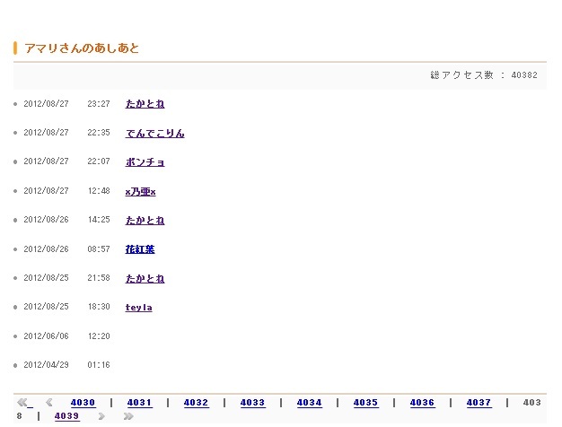The height and width of the screenshot is (427, 562).
Task: Visit 花紅葉 profile link
Action: point(140,249)
